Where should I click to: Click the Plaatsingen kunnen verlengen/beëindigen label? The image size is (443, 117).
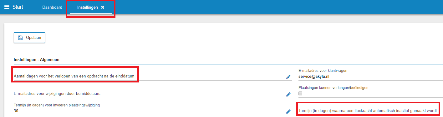[334, 88]
